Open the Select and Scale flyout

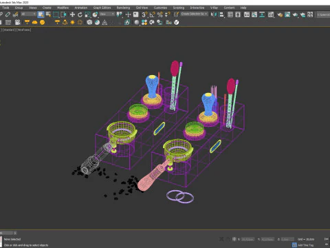pyautogui.click(x=87, y=14)
